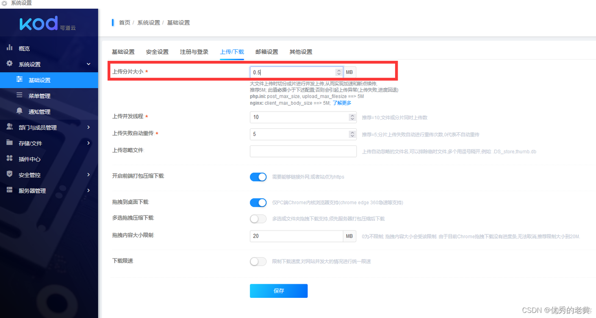This screenshot has width=596, height=318.
Task: Switch to 基础设置 tab
Action: click(123, 52)
